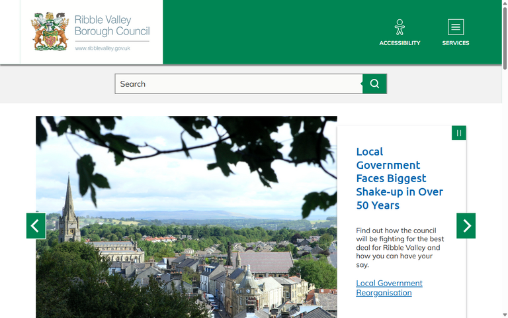Click the 'Local Government Faces Biggest Shake-up' headline
Screen dimensions: 508x318
pos(399,178)
